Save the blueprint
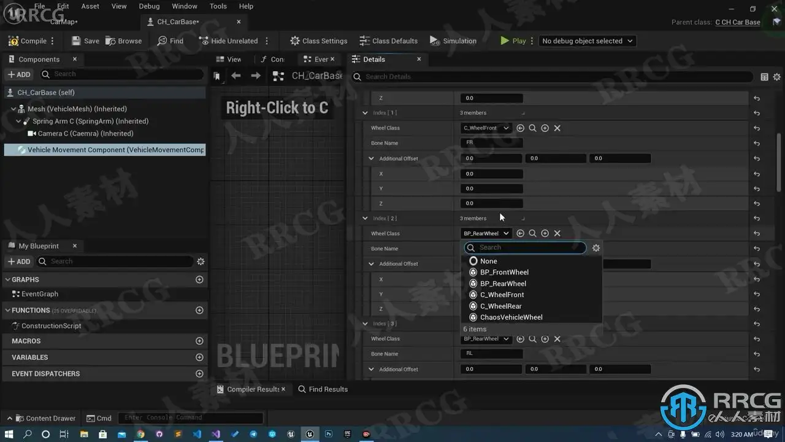Screen dimensions: 785x442 pyautogui.click(x=85, y=41)
